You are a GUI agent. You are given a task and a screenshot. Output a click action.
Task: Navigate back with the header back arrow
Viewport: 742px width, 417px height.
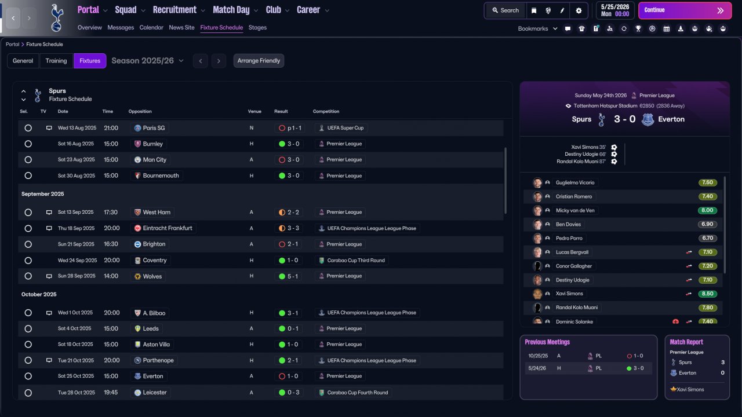click(13, 18)
